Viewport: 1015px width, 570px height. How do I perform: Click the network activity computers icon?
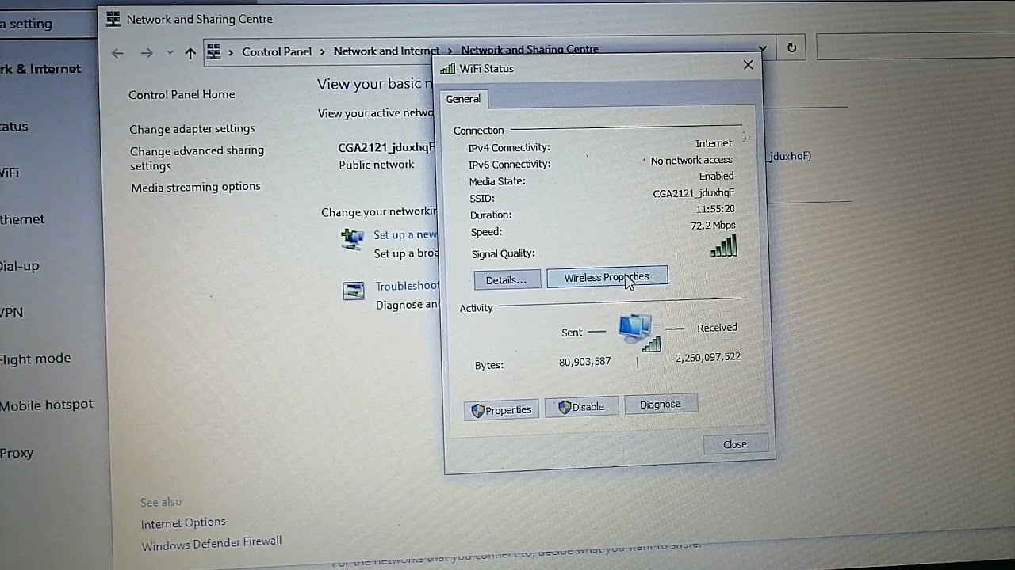(x=639, y=332)
